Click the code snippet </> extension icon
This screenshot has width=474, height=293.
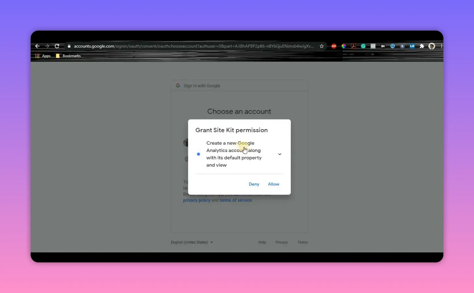(373, 46)
